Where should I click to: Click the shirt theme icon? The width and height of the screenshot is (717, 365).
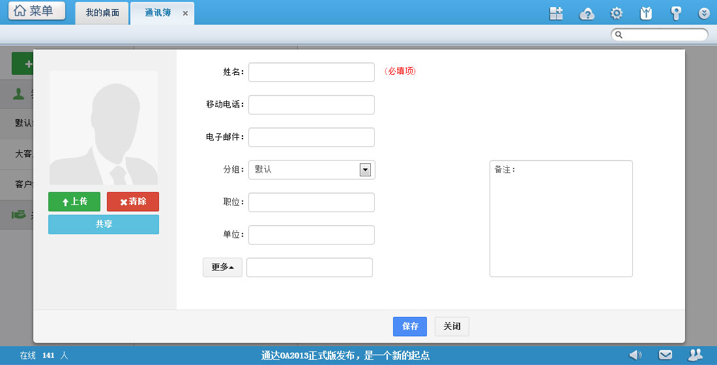pos(646,13)
